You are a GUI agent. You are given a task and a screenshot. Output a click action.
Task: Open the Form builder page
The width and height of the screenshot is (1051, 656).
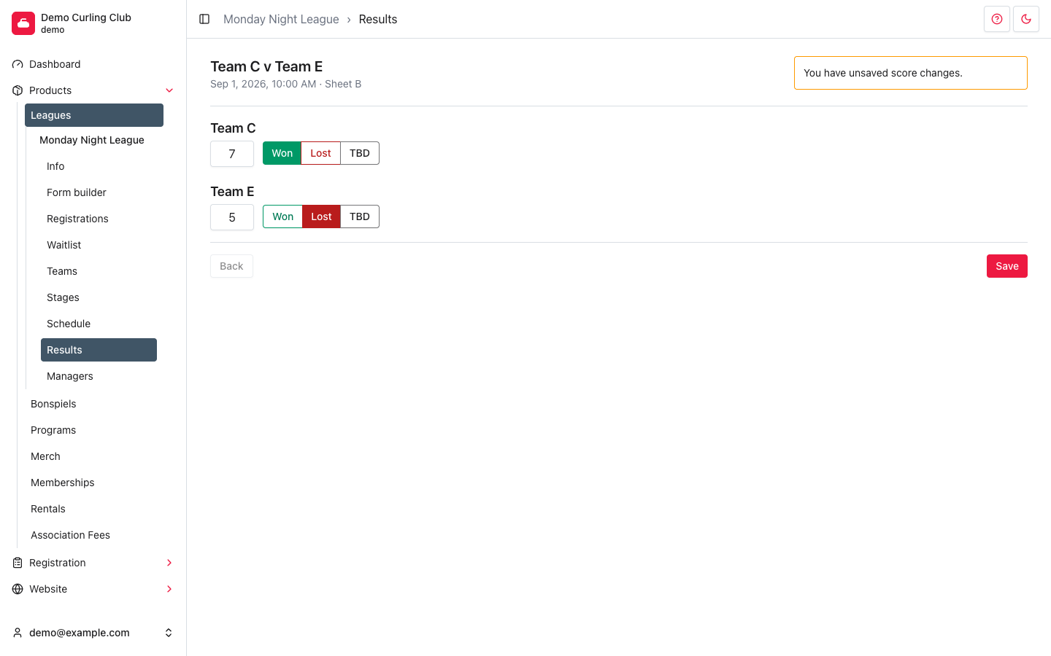point(99,192)
